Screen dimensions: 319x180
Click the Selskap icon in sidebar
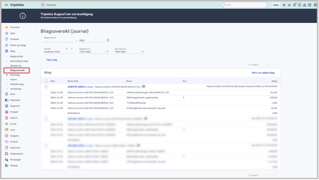pos(6,165)
